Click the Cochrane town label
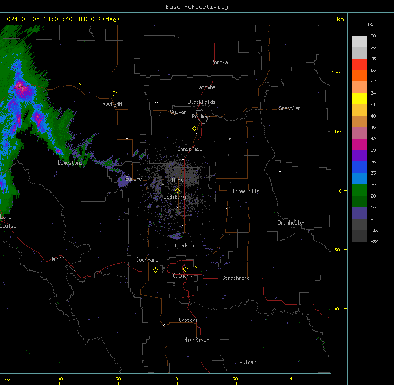394x385 pixels. click(147, 260)
